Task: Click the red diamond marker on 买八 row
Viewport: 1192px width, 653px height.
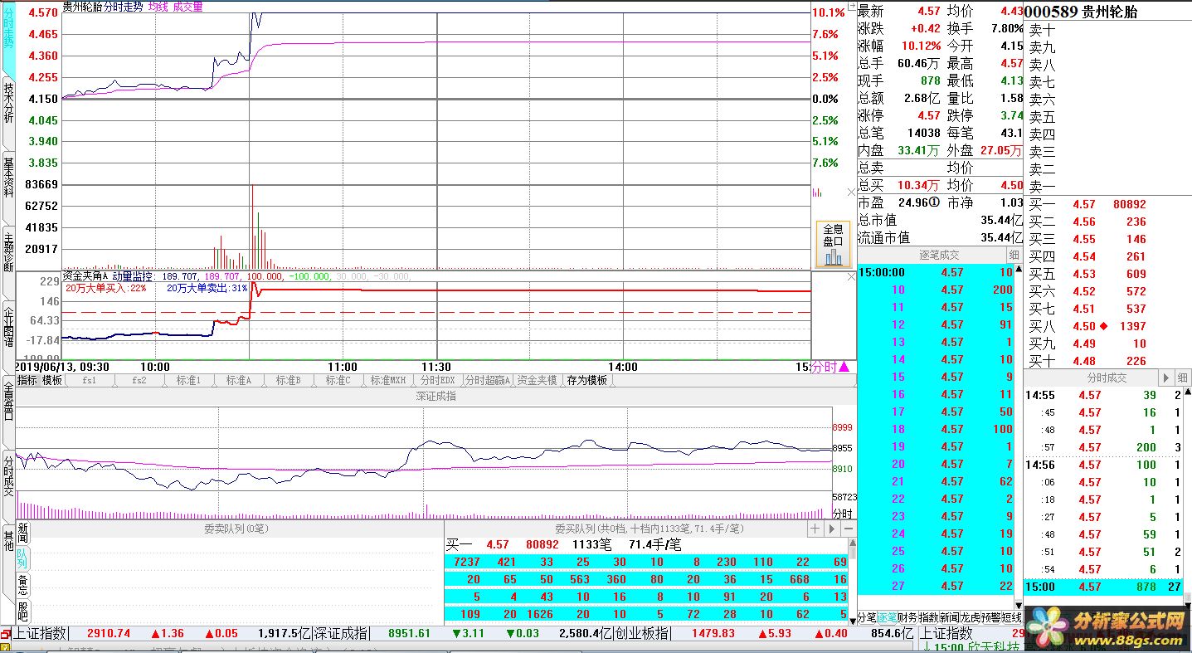Action: coord(1104,326)
